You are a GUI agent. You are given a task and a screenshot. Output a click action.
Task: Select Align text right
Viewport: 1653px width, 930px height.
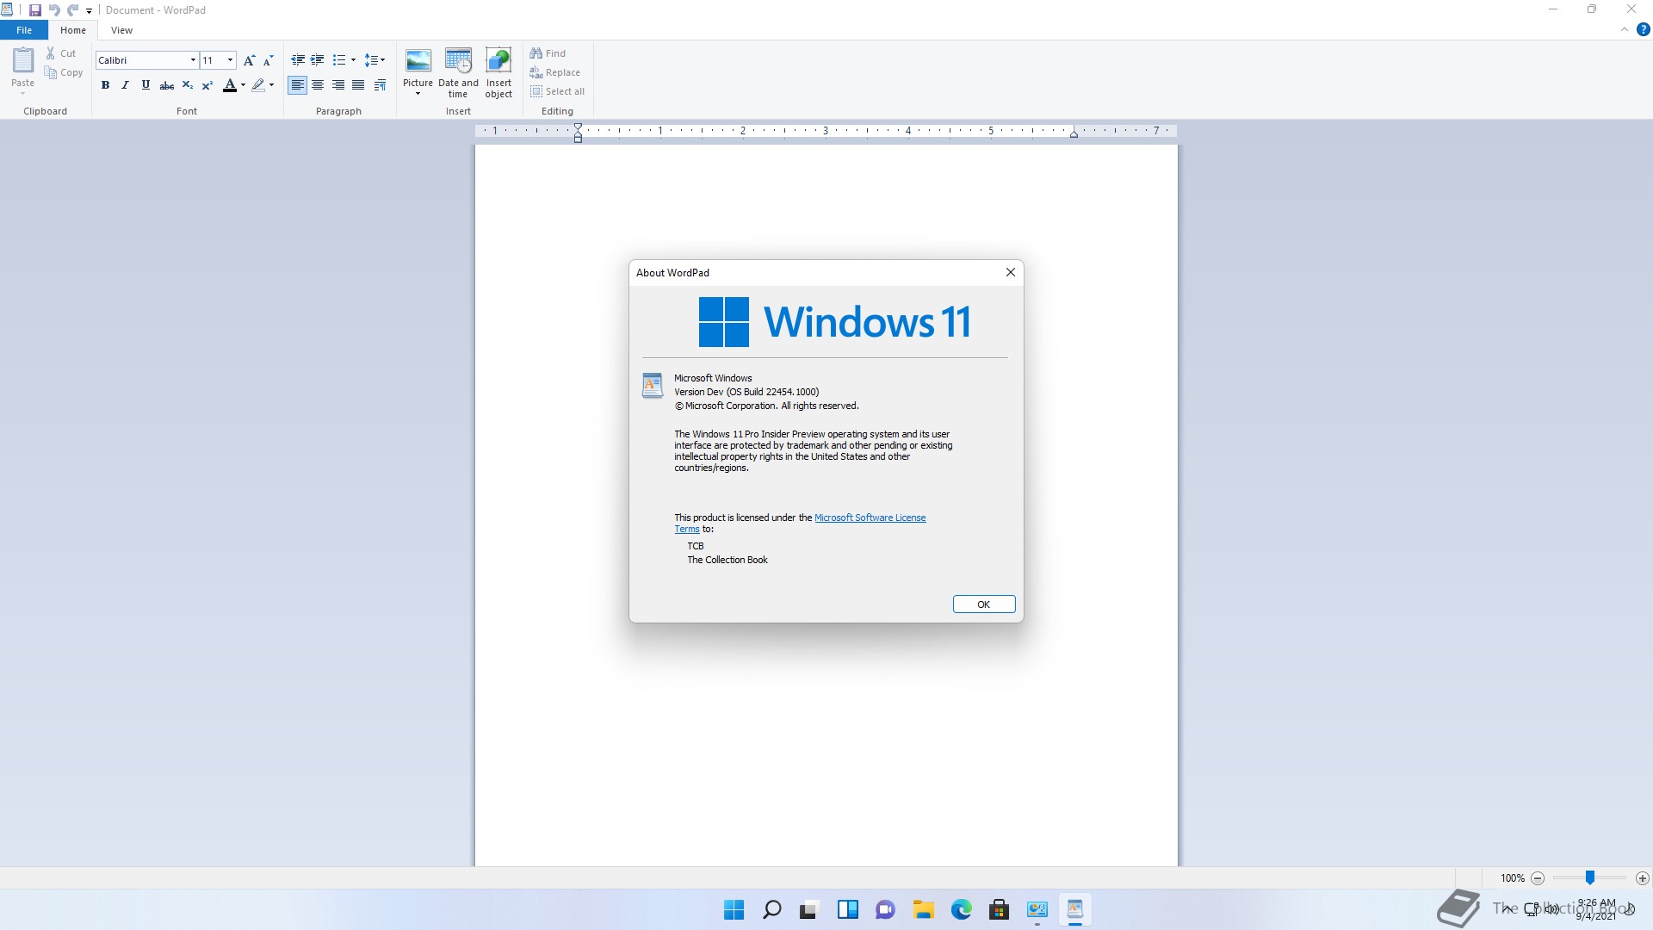coord(338,85)
